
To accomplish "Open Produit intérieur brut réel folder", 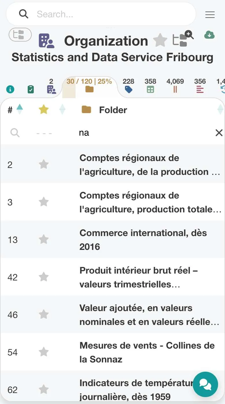I will pos(138,277).
